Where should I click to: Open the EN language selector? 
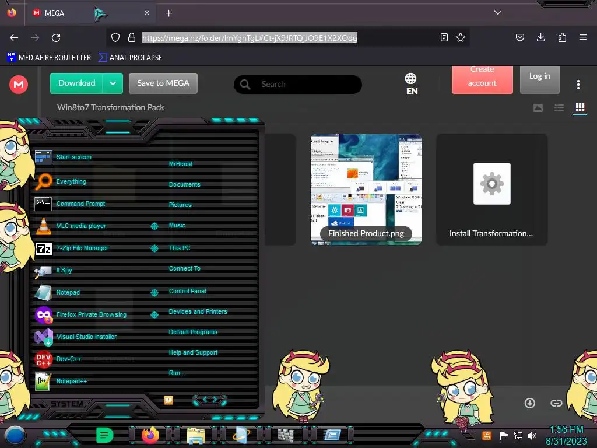pyautogui.click(x=411, y=84)
